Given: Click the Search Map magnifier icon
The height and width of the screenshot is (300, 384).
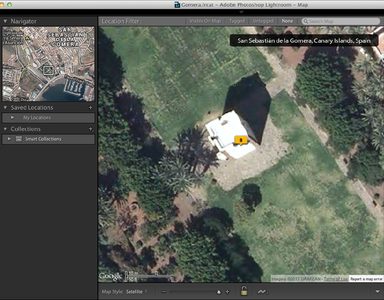Looking at the screenshot, I should pos(305,22).
